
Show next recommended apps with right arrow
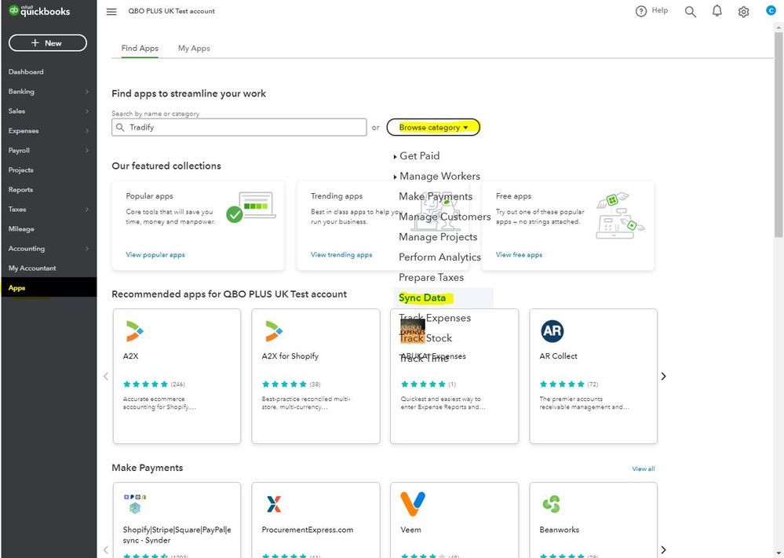pos(663,376)
